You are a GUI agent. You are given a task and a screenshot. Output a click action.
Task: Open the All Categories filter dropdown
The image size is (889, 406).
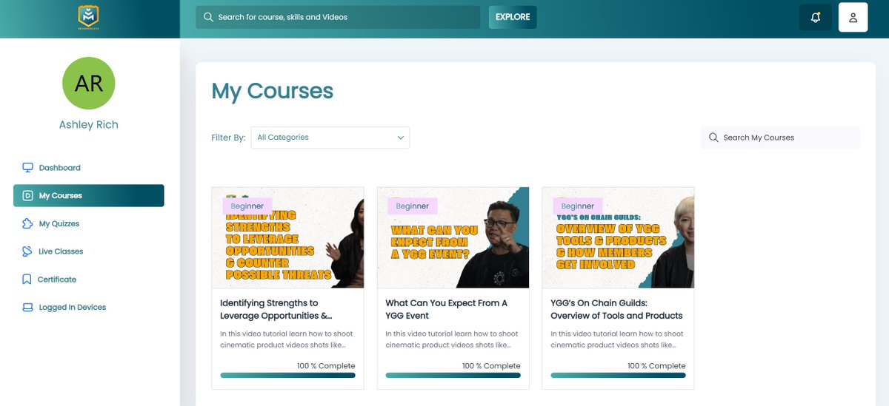pos(330,138)
